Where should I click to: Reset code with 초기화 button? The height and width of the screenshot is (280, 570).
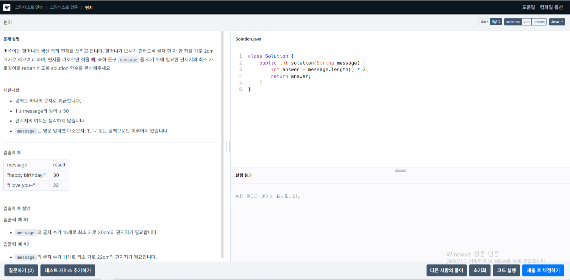pos(480,270)
